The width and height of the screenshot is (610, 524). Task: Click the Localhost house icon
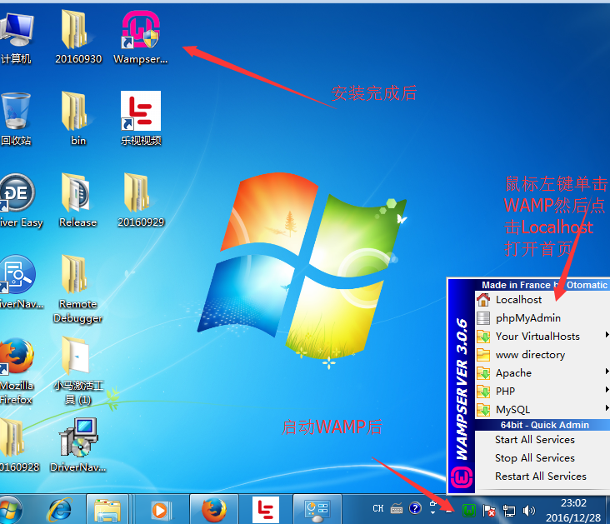point(483,300)
